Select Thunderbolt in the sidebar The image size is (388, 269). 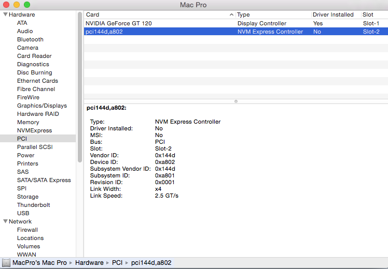pos(33,205)
